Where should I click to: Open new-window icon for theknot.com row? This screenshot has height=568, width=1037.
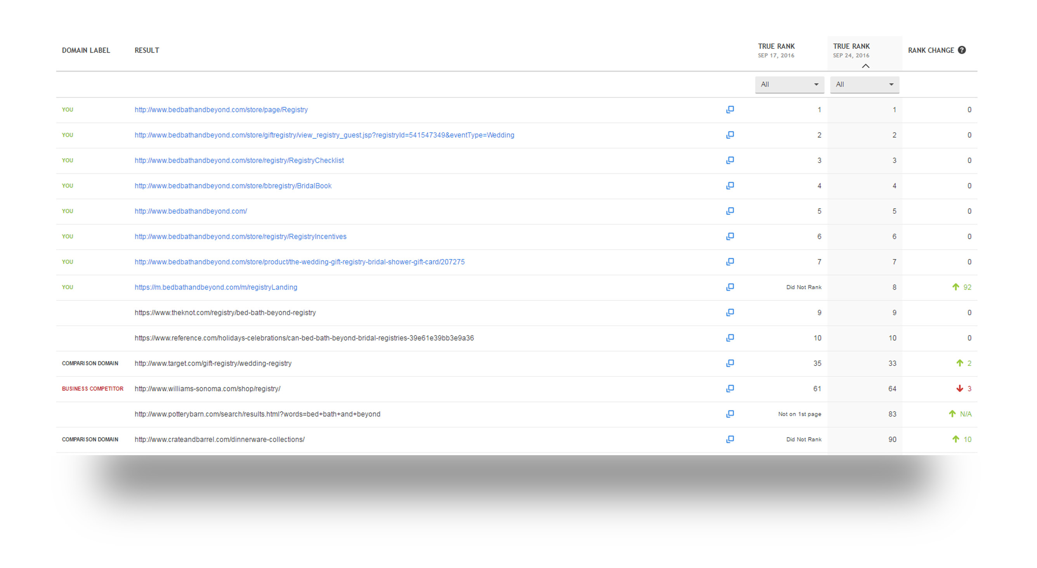click(730, 312)
